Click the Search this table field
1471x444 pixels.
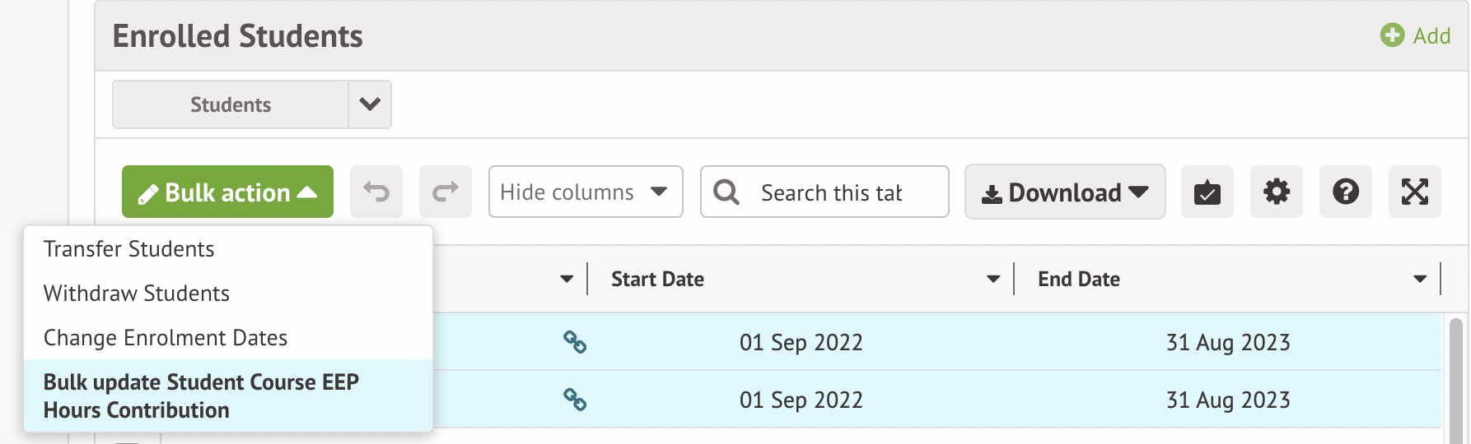[x=832, y=192]
